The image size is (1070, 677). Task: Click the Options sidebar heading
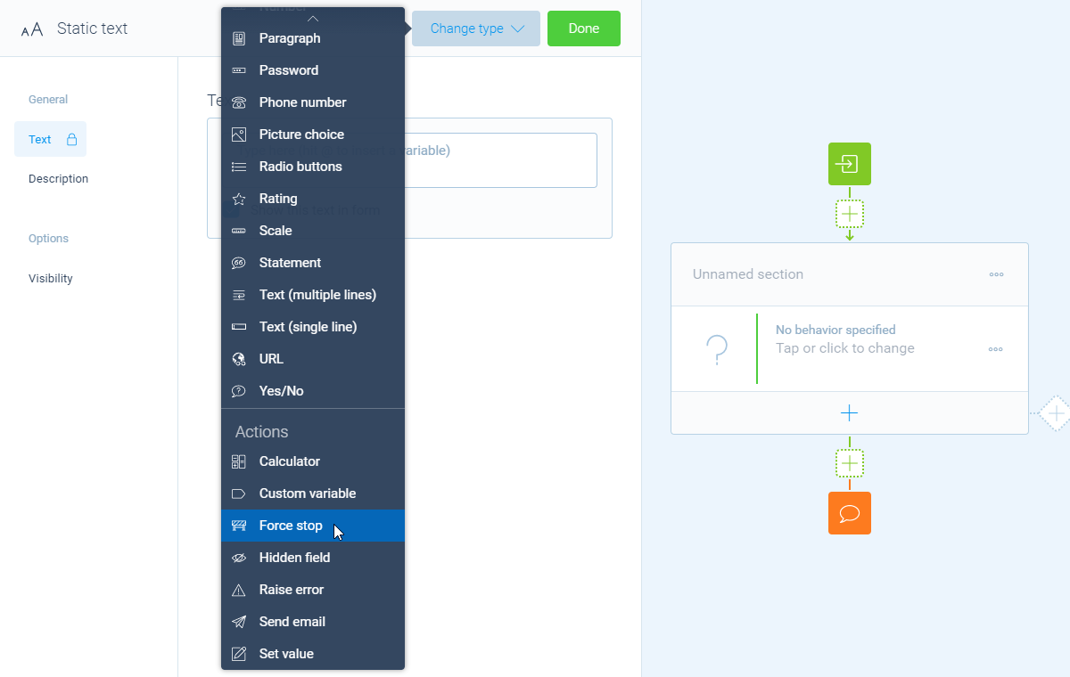point(48,239)
